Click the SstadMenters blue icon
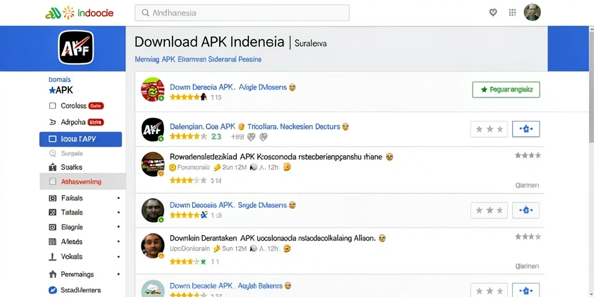The image size is (594, 297). pos(53,290)
